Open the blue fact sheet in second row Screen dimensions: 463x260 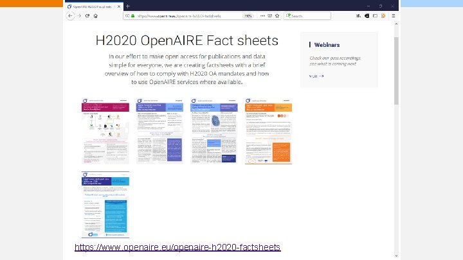click(105, 205)
